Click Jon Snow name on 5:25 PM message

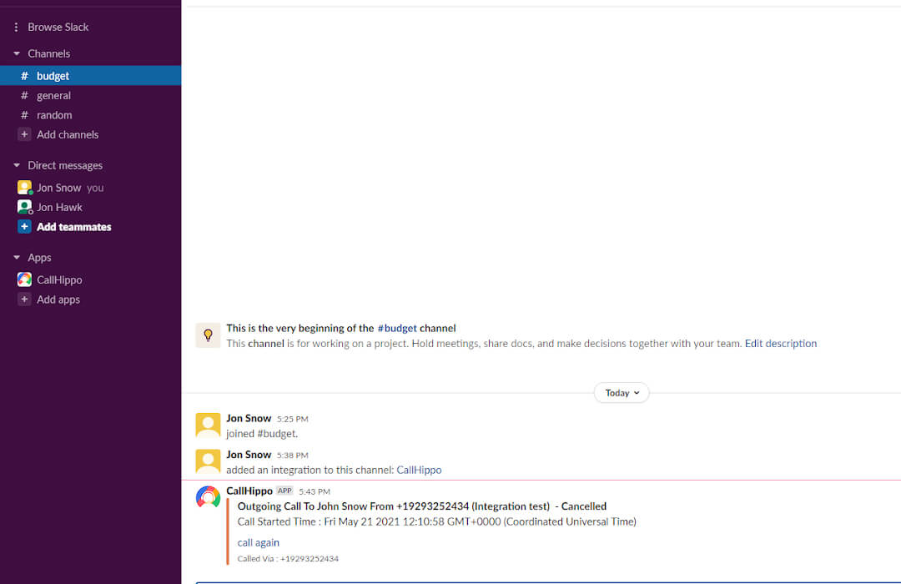coord(249,419)
